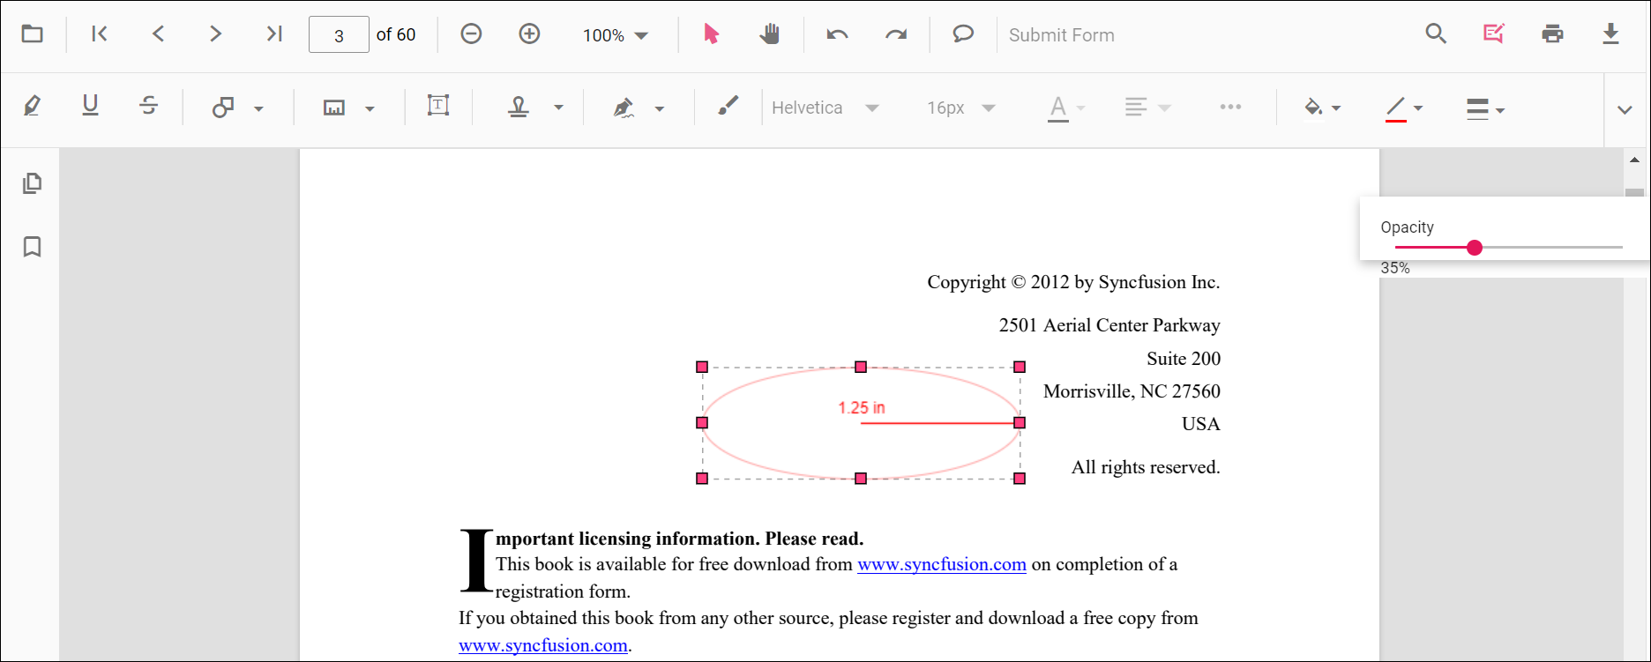Open the page thumbnails panel
The width and height of the screenshot is (1651, 662).
coord(33,183)
